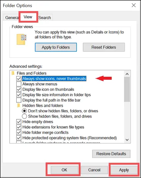Toggle Display file size information in folder tips

pos(19,95)
